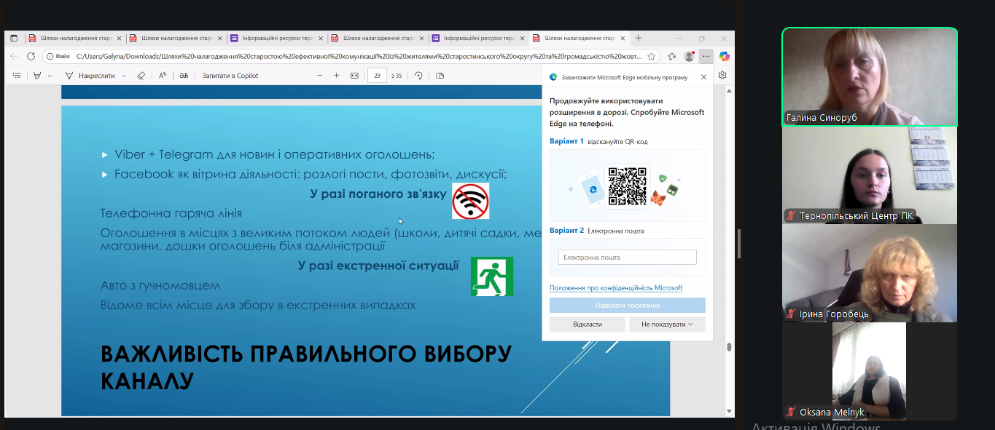The width and height of the screenshot is (995, 430).
Task: Open the 'Не показувати' dropdown button
Action: [x=667, y=324]
